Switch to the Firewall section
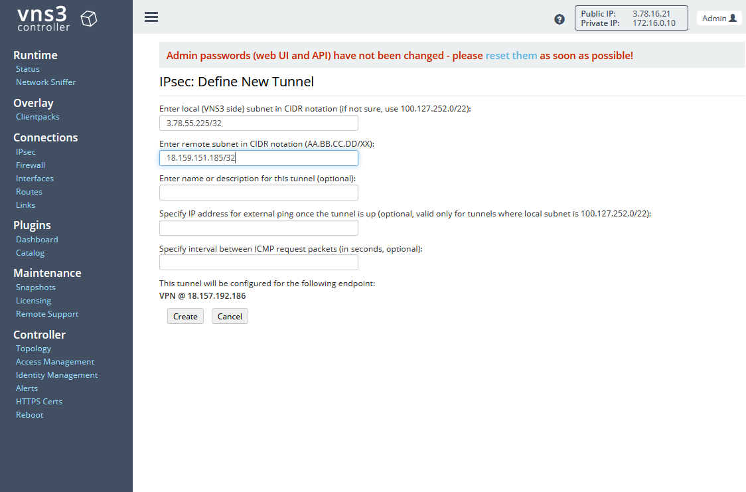This screenshot has height=492, width=746. 30,165
